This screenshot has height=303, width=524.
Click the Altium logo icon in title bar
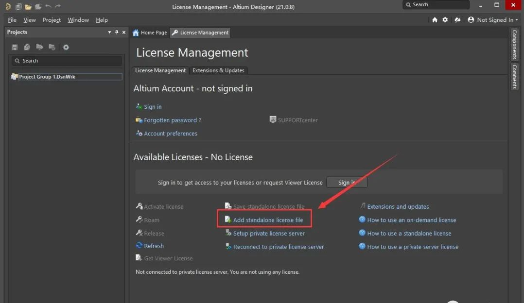pos(8,7)
